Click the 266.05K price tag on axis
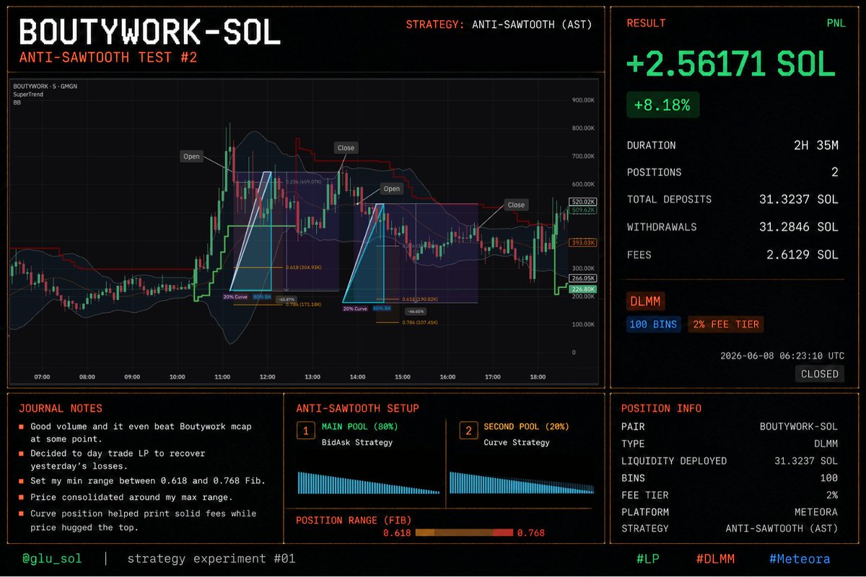The height and width of the screenshot is (577, 866). pyautogui.click(x=582, y=278)
